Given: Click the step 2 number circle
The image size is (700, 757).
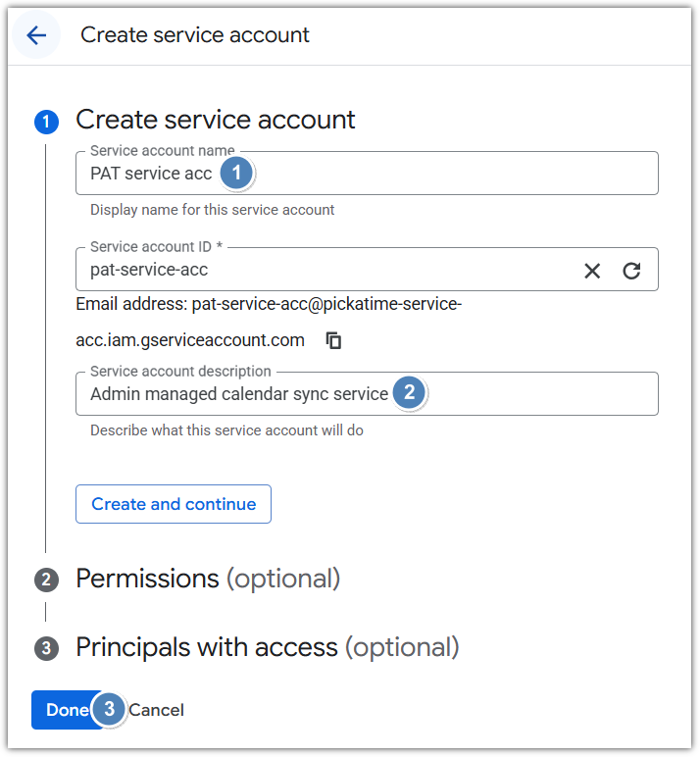Looking at the screenshot, I should [46, 580].
